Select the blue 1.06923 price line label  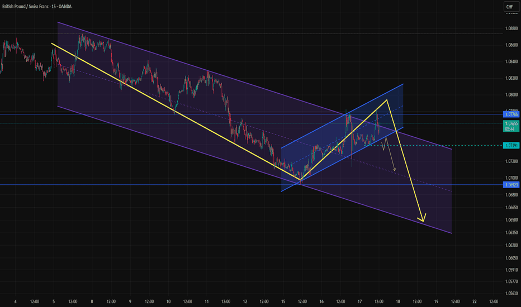point(511,185)
